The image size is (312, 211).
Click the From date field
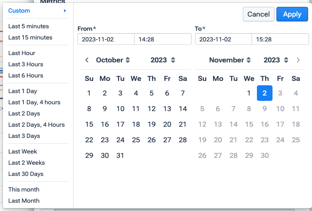click(106, 39)
